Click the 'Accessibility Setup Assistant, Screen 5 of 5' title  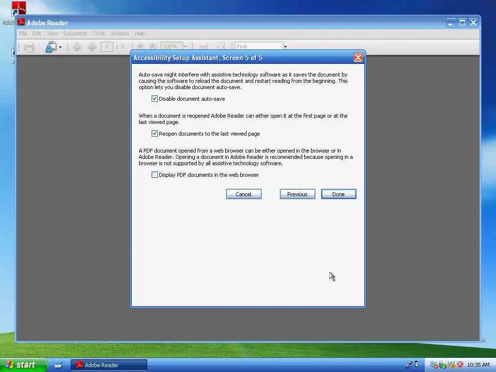click(x=198, y=58)
